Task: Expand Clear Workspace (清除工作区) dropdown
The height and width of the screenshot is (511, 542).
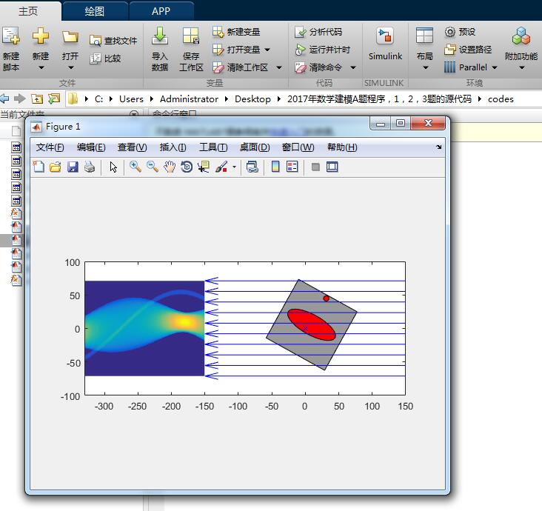Action: coord(279,68)
